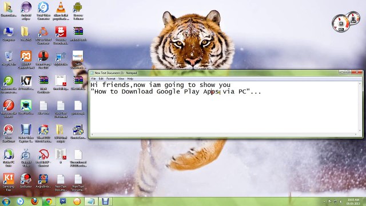The height and width of the screenshot is (206, 366).
Task: Maximize the Notepad window
Action: coord(348,72)
